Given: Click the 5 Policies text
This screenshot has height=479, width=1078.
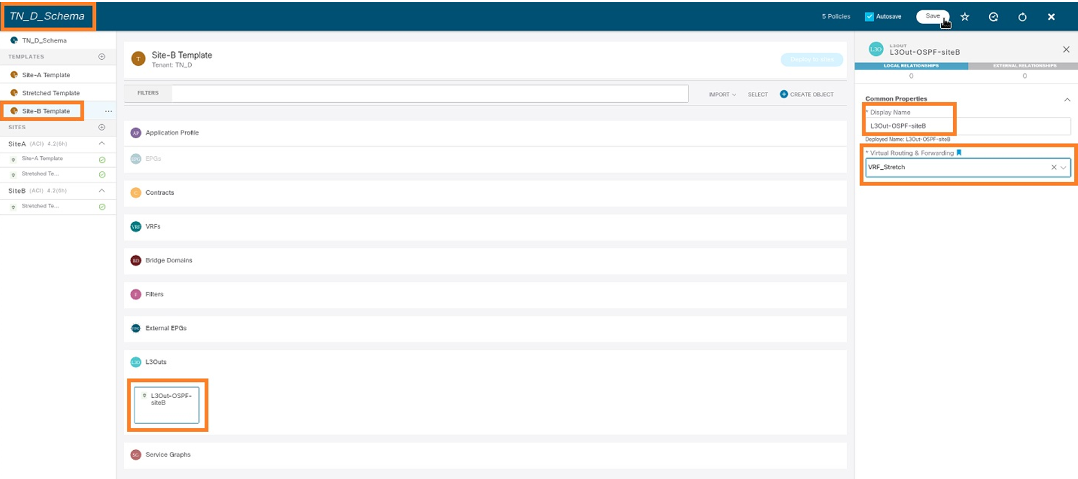Looking at the screenshot, I should pyautogui.click(x=835, y=17).
